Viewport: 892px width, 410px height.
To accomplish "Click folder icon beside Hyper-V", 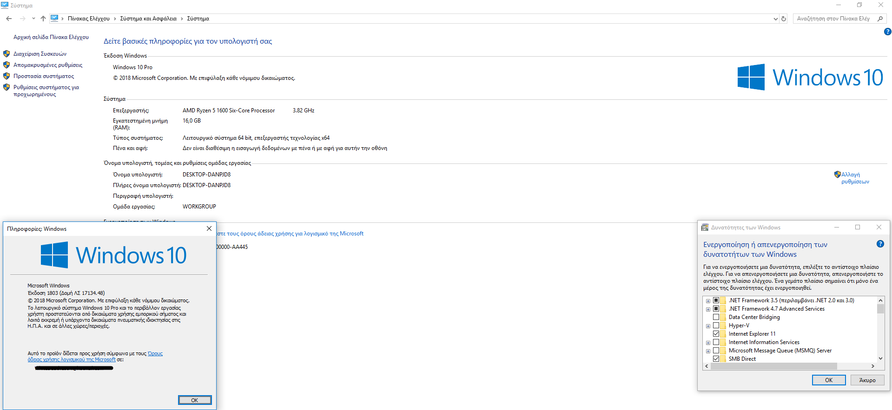I will click(723, 325).
